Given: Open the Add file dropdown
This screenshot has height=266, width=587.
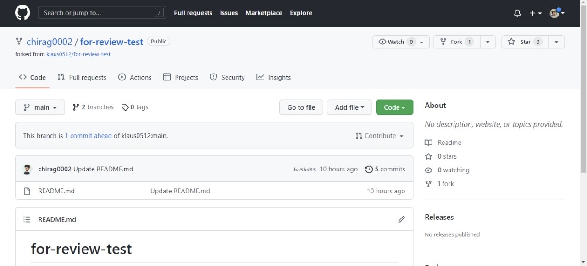Looking at the screenshot, I should click(x=349, y=107).
